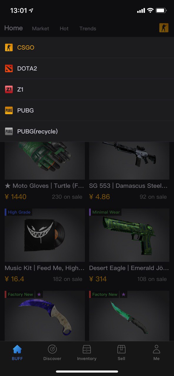Tap the Desert Eagle Emerald item title
174x376 pixels.
(129, 268)
